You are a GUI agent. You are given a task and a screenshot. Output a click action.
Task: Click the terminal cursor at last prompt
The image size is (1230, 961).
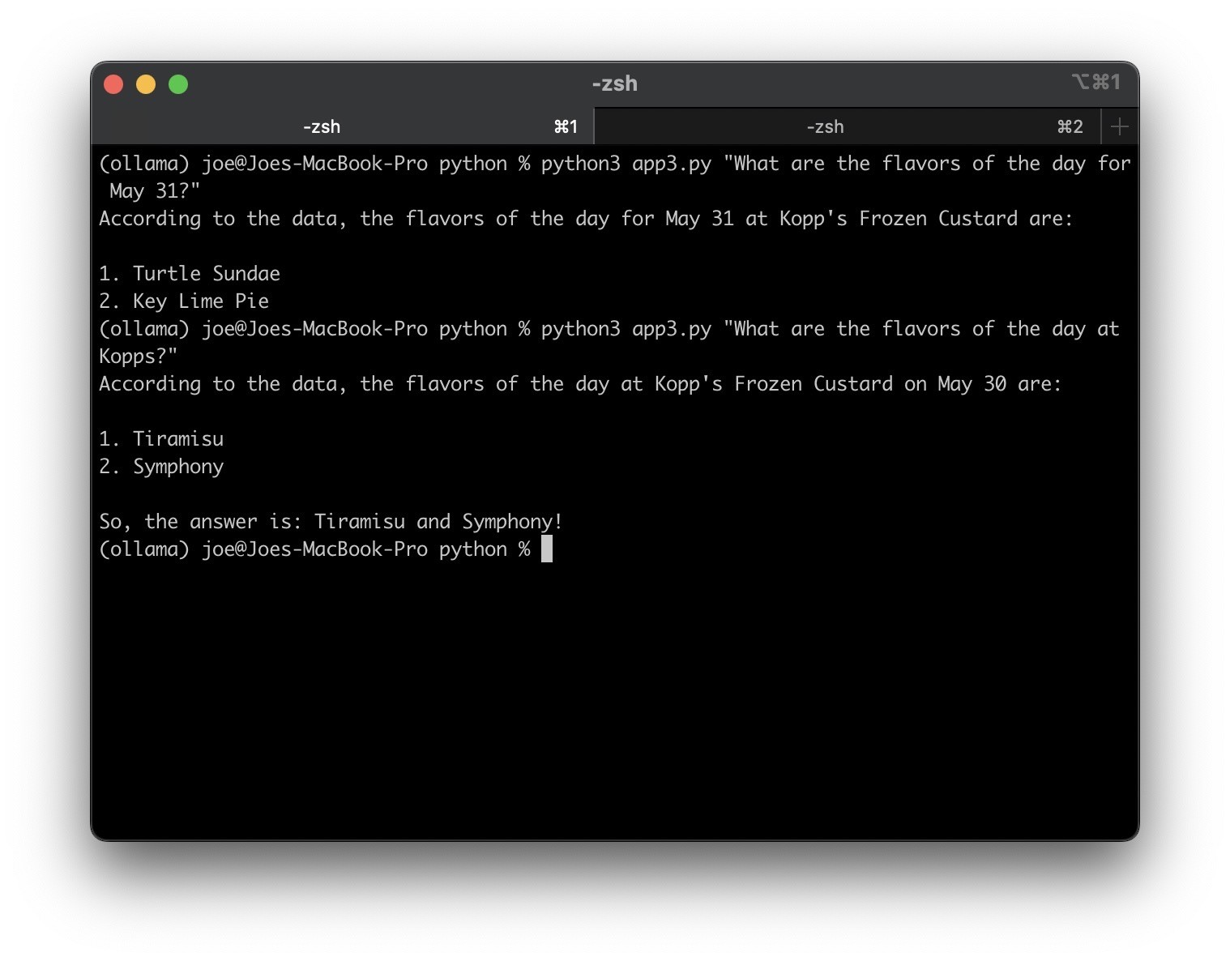[x=547, y=549]
